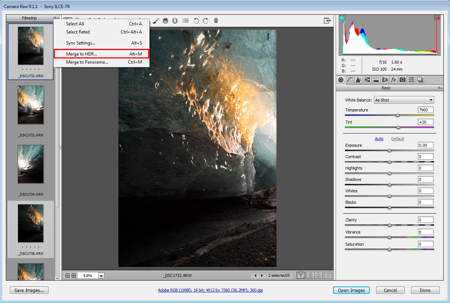Select the Adjustment Brush tool
Viewport: 450px width, 303px height.
point(156,21)
